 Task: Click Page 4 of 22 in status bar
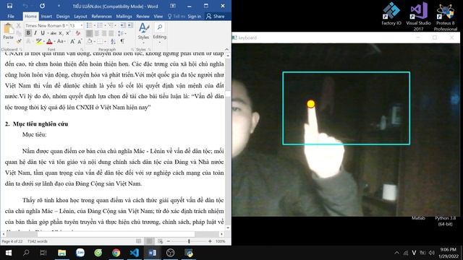click(x=12, y=241)
